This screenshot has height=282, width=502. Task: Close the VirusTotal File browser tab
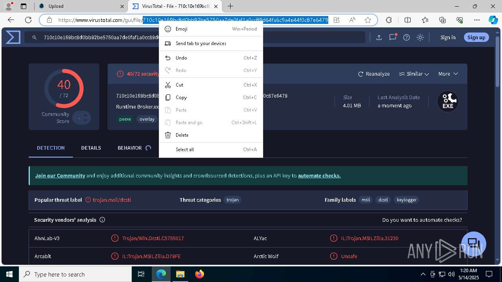(x=216, y=6)
